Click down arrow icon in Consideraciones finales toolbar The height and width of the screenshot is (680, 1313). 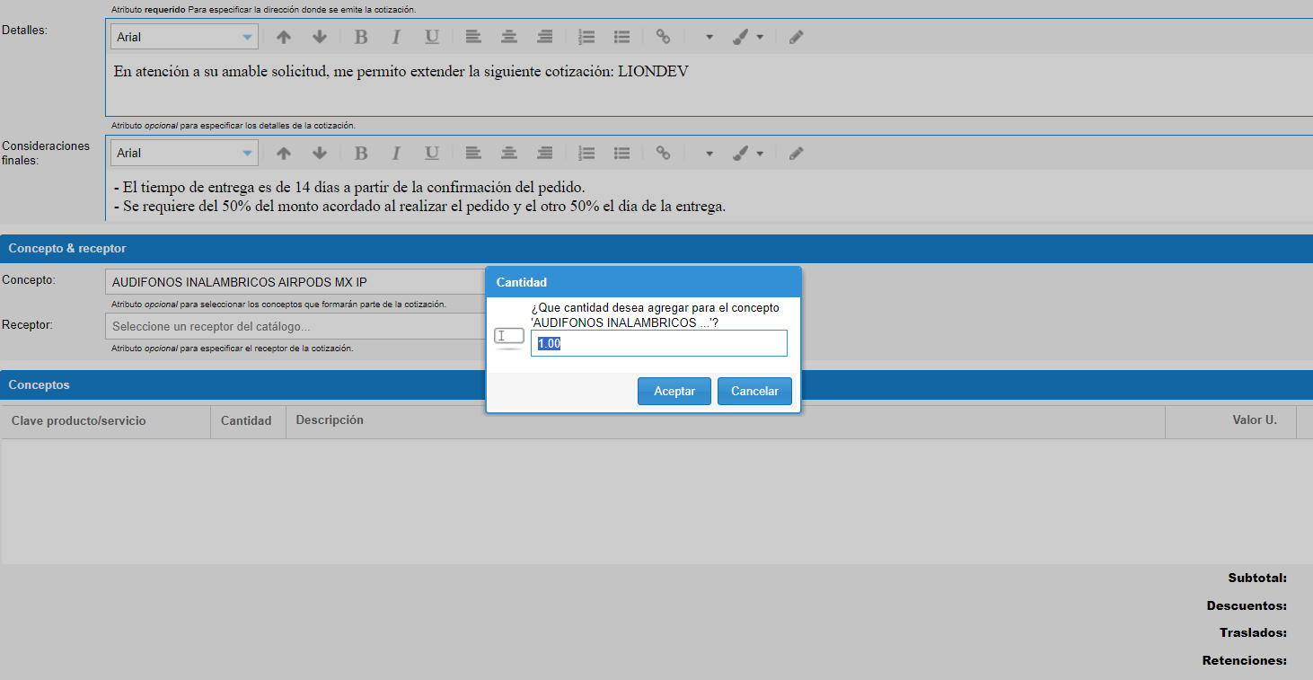(x=319, y=153)
